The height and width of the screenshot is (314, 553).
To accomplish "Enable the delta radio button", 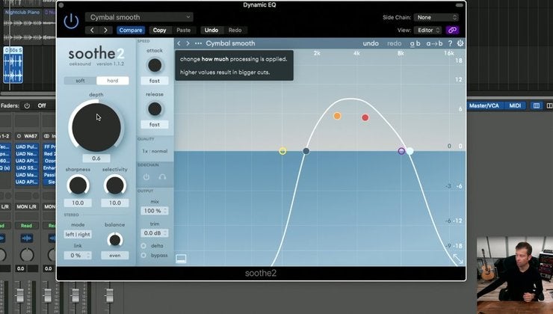I will pyautogui.click(x=143, y=245).
